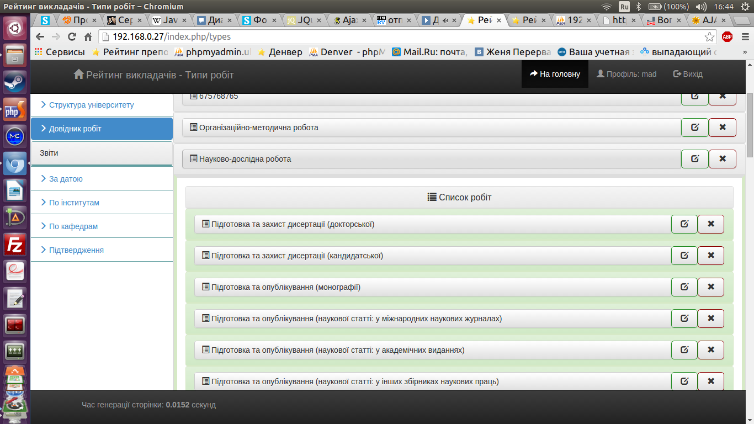Viewport: 754px width, 424px height.
Task: Collapse the 'Науково-дослідна робота' panel
Action: coord(432,159)
